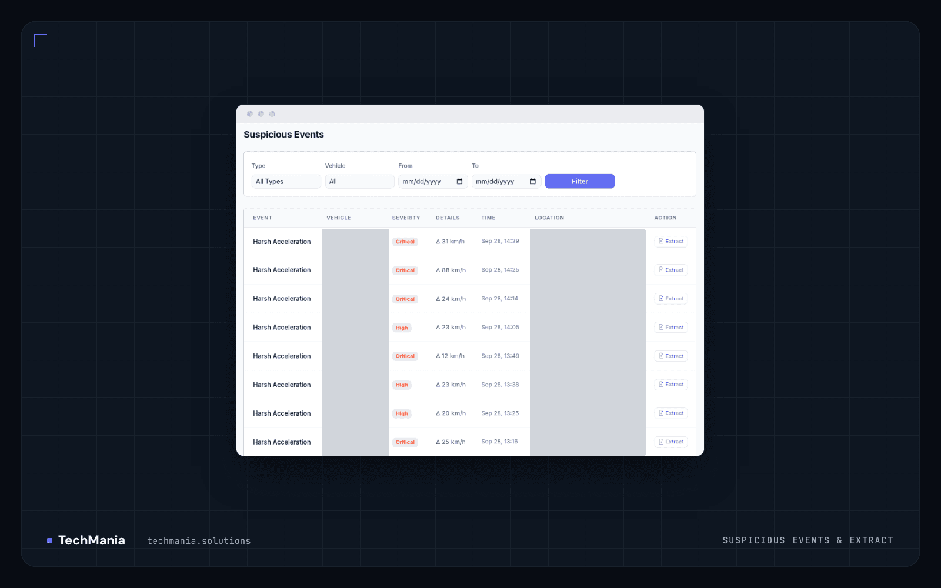Screen dimensions: 941x588
Task: Click the TechMania logo in the footer
Action: point(86,540)
